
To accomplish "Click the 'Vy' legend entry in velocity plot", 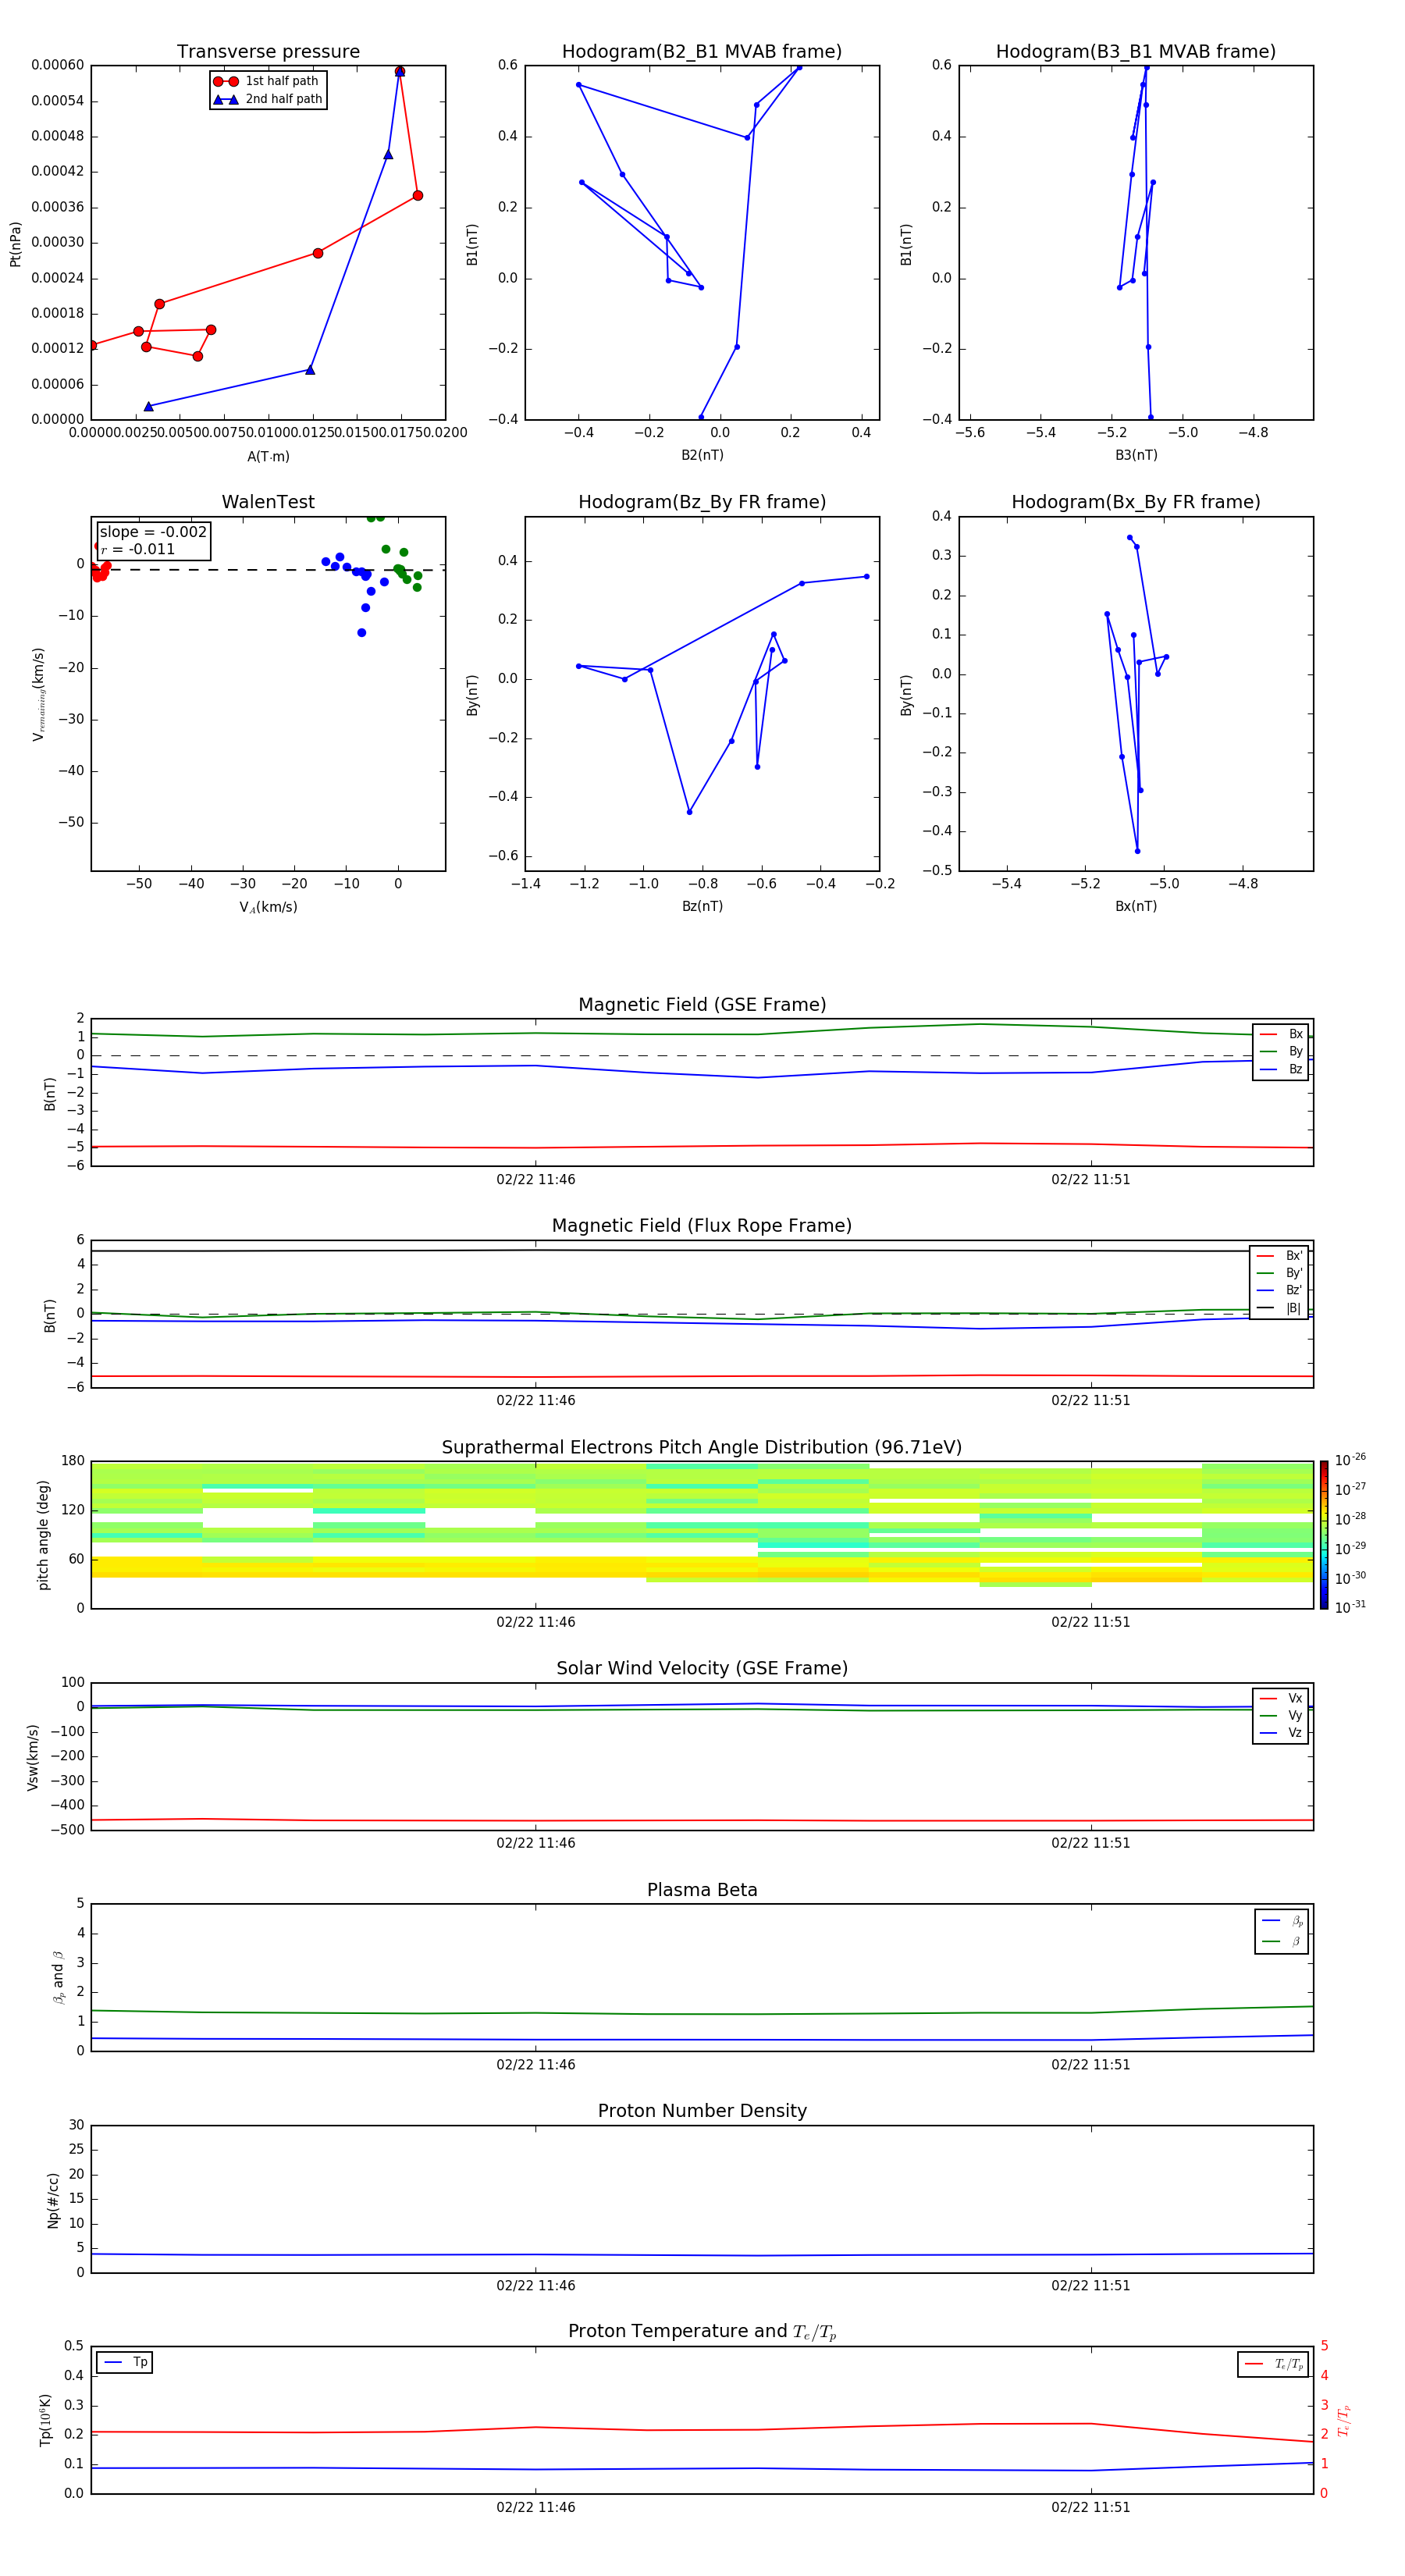I will [1281, 1715].
